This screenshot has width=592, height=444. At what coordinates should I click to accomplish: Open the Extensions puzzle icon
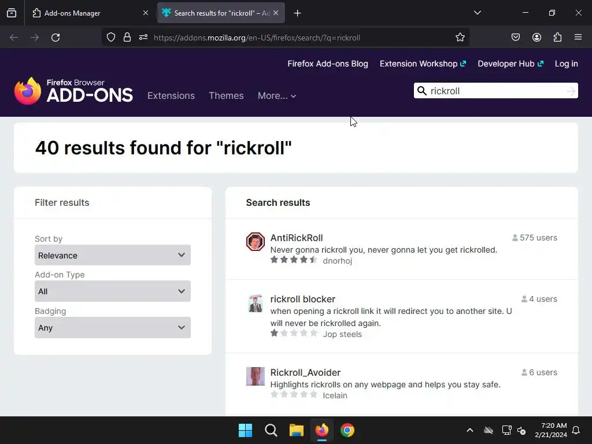[558, 38]
